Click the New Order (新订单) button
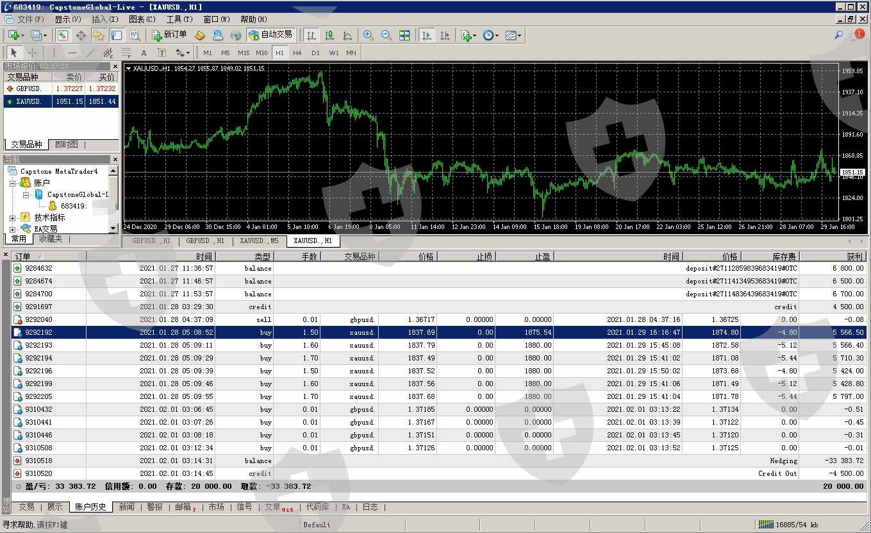This screenshot has width=871, height=533. tap(169, 35)
